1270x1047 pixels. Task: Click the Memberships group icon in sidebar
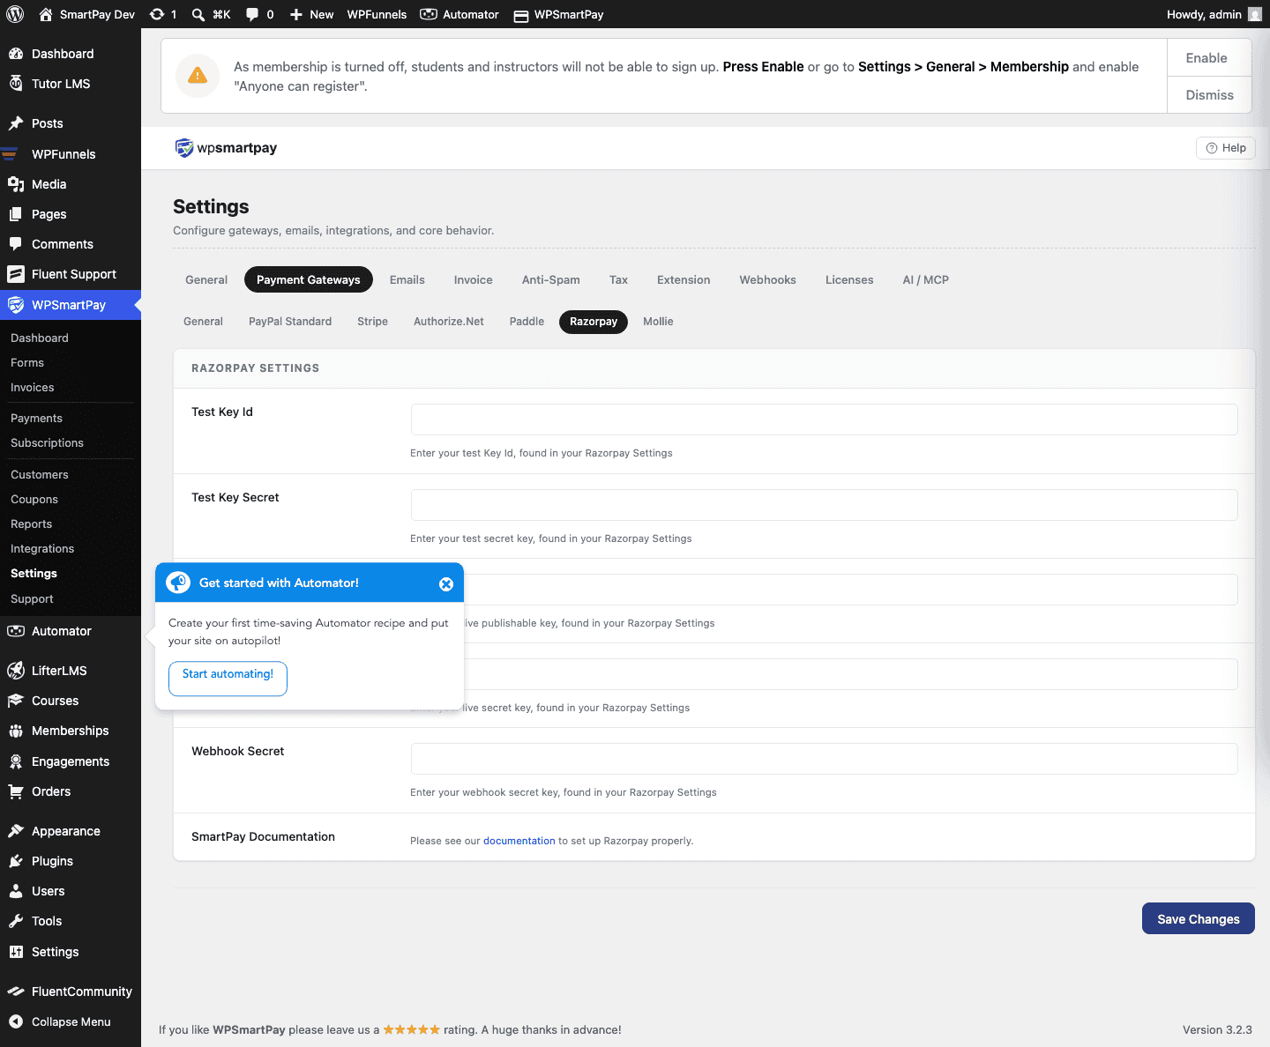tap(16, 731)
